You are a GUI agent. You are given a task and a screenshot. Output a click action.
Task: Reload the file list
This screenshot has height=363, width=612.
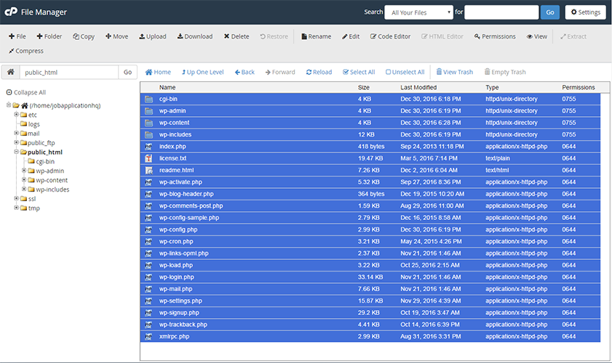[319, 72]
